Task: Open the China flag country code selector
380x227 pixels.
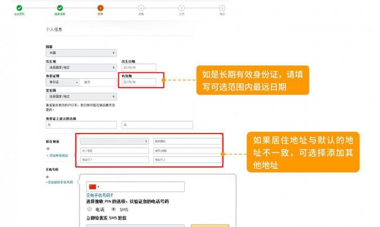Action: tap(94, 187)
